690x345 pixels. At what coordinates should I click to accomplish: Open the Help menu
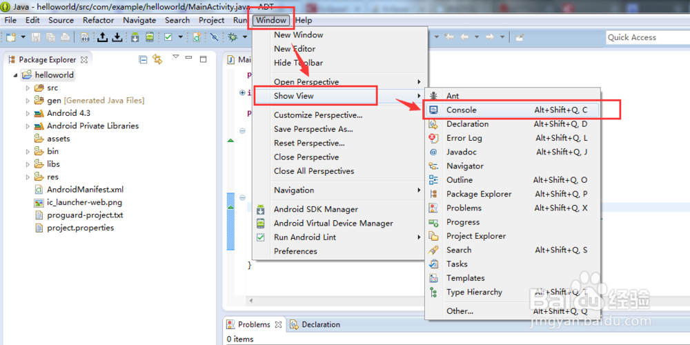[x=304, y=20]
